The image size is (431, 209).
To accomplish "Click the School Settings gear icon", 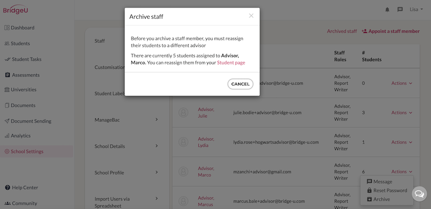I will [7, 152].
